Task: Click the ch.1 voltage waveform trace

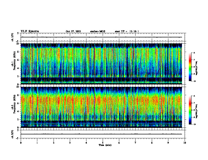Action: pos(101,37)
